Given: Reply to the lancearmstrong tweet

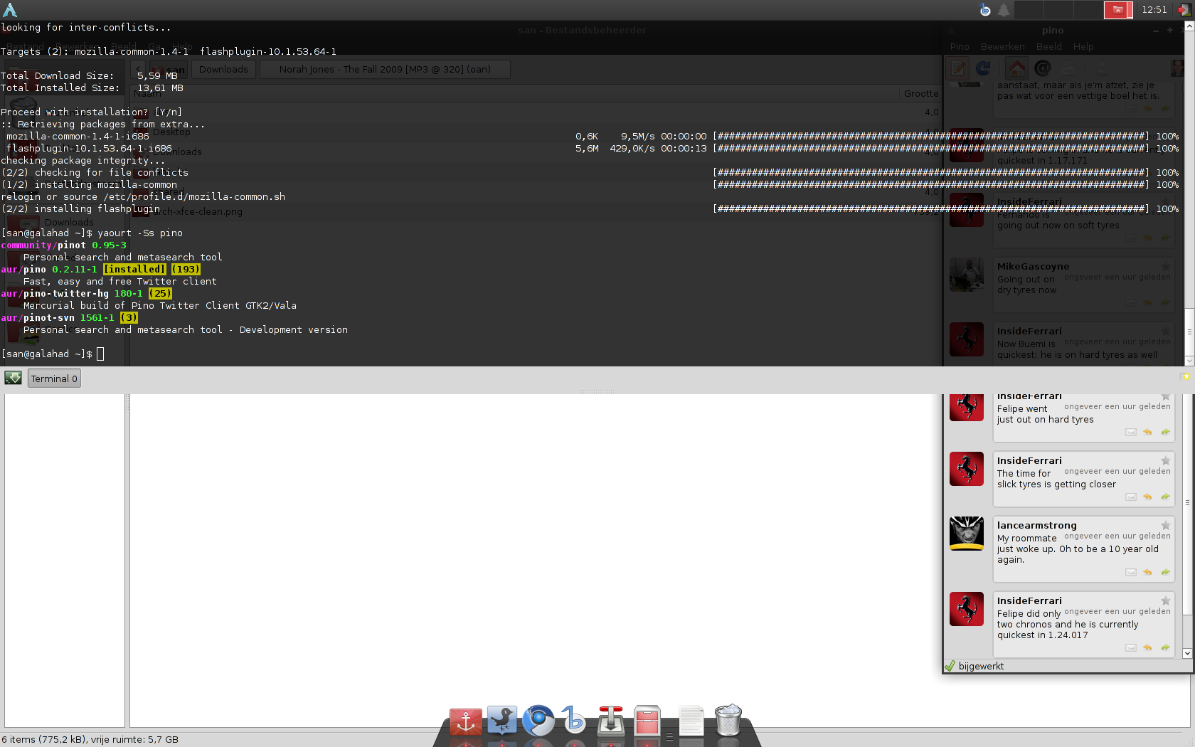Looking at the screenshot, I should [x=1147, y=572].
